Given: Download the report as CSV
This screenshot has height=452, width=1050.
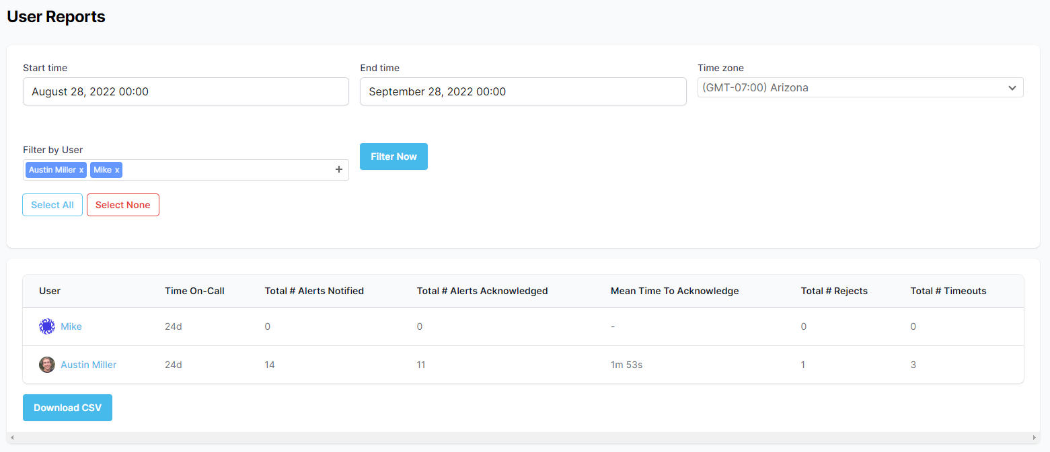Looking at the screenshot, I should [x=67, y=408].
